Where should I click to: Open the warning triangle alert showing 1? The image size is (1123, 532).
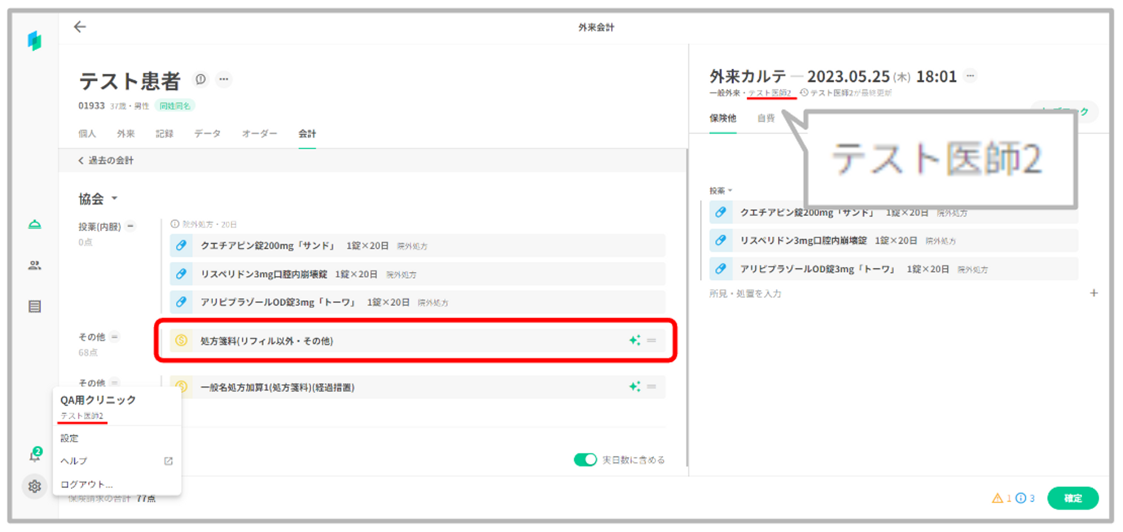coord(1002,498)
